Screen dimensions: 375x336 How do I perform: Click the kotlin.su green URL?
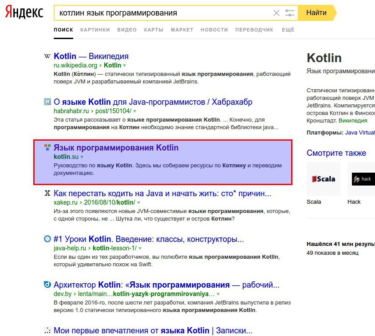pos(66,157)
